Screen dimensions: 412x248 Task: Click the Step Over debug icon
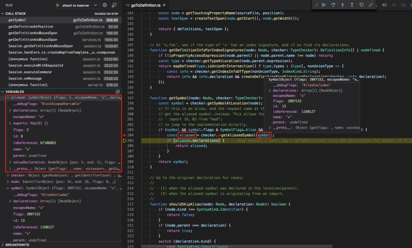333,5
